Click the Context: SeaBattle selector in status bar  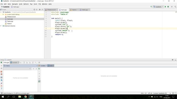(x=160, y=93)
